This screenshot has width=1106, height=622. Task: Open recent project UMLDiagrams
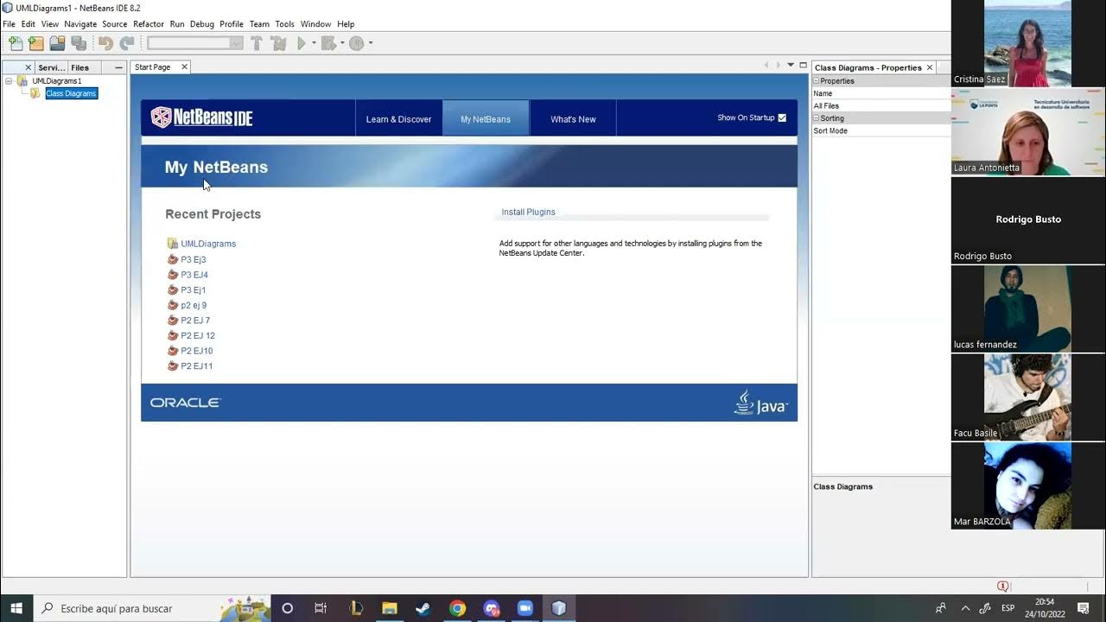[208, 244]
